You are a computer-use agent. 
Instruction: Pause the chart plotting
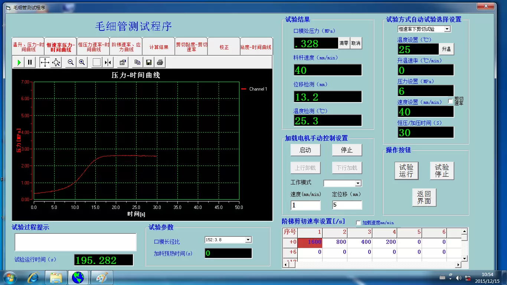coord(30,62)
